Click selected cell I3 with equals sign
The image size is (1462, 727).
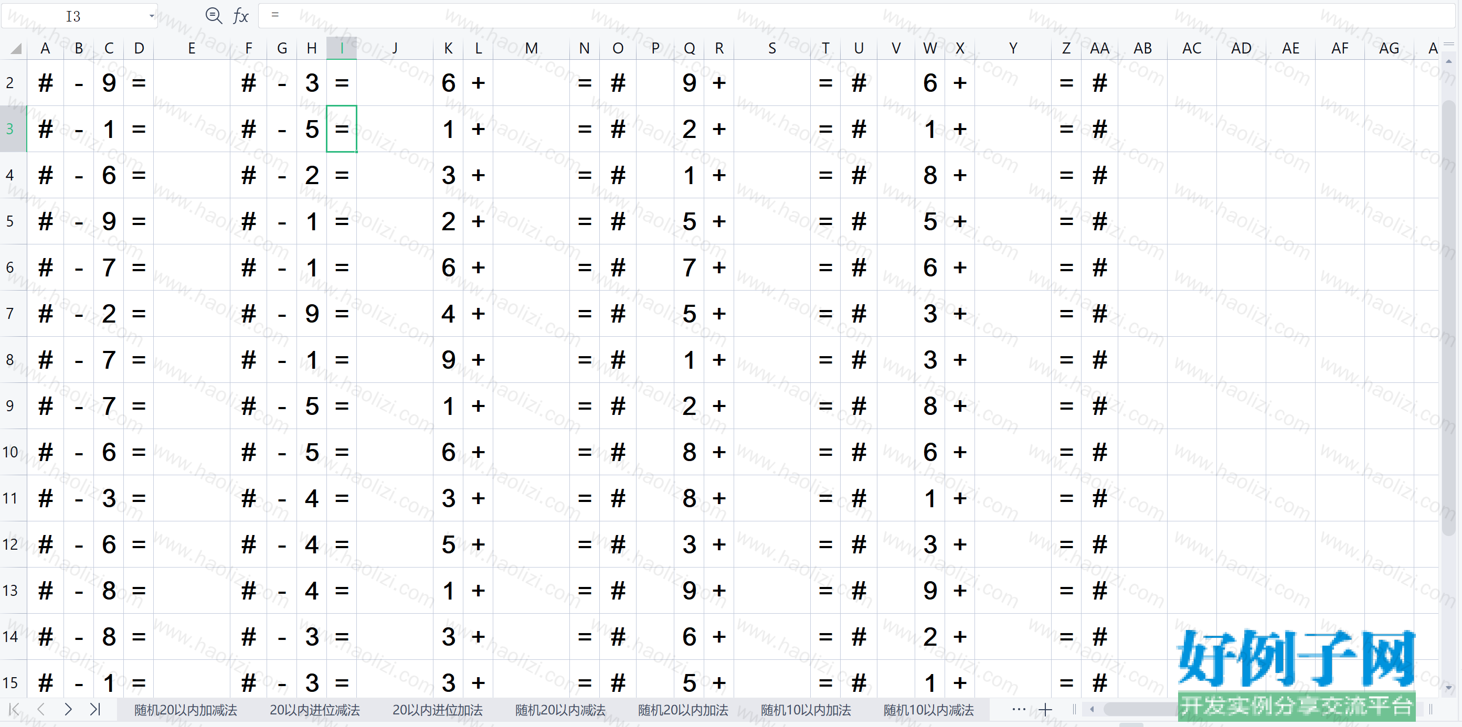coord(342,129)
